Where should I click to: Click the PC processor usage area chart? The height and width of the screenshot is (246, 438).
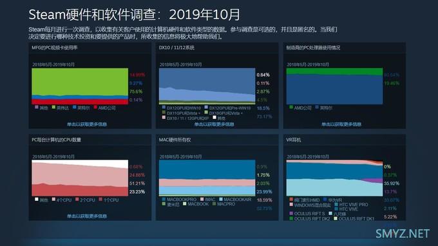pyautogui.click(x=334, y=86)
